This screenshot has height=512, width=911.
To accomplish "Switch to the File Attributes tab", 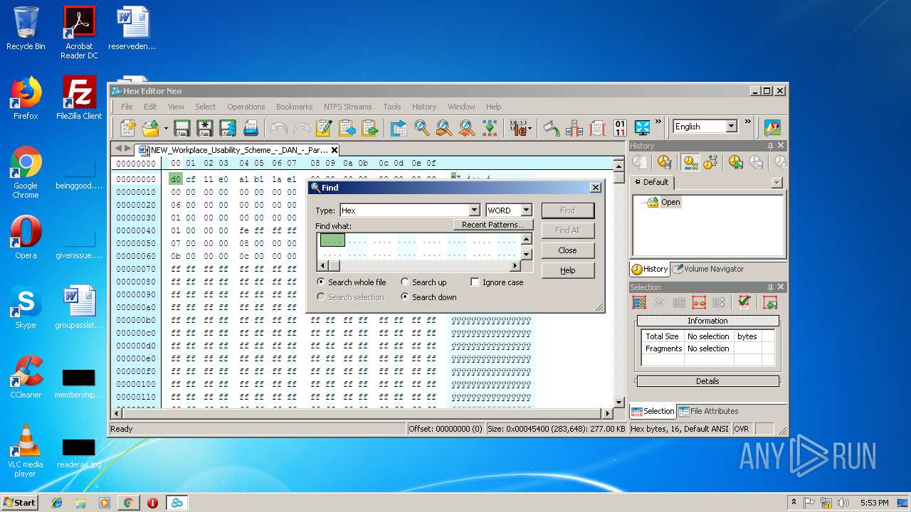I will 708,411.
